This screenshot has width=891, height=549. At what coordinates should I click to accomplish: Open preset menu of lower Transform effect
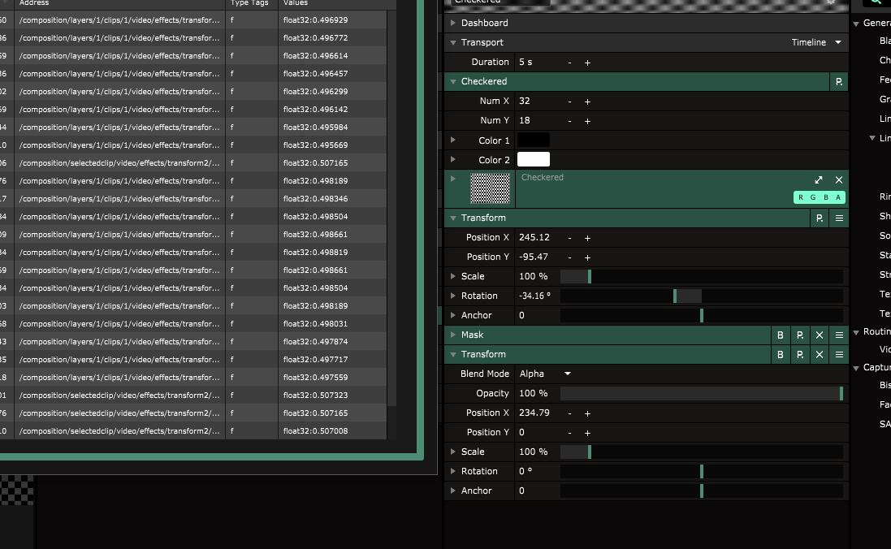pyautogui.click(x=800, y=355)
